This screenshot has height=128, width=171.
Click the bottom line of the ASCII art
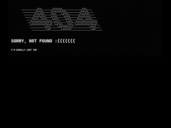(x=67, y=29)
